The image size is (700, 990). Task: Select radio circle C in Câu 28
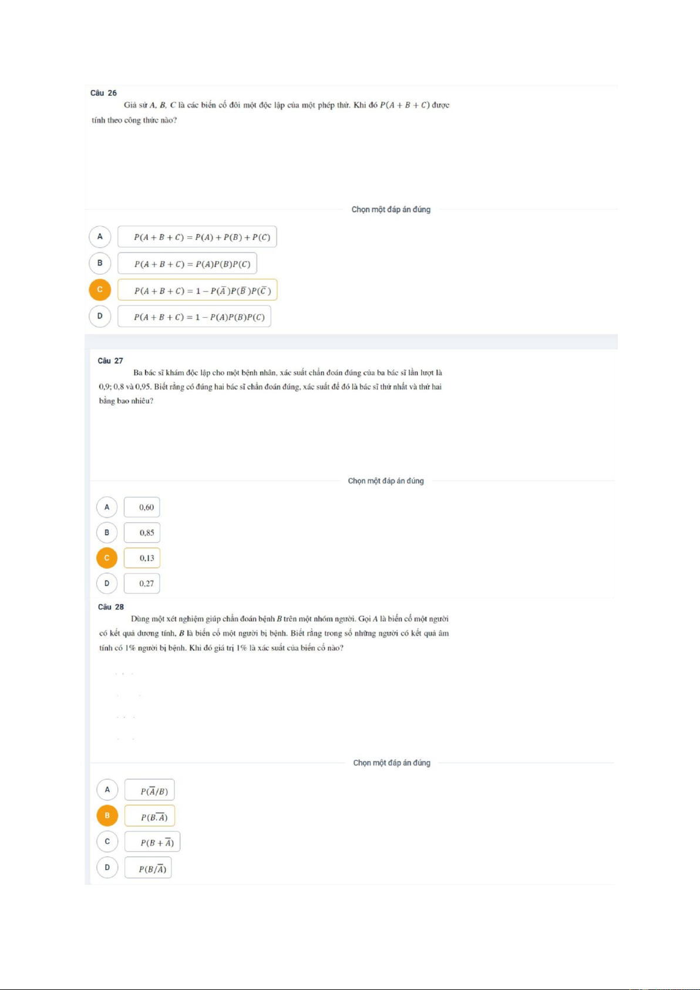pos(107,841)
